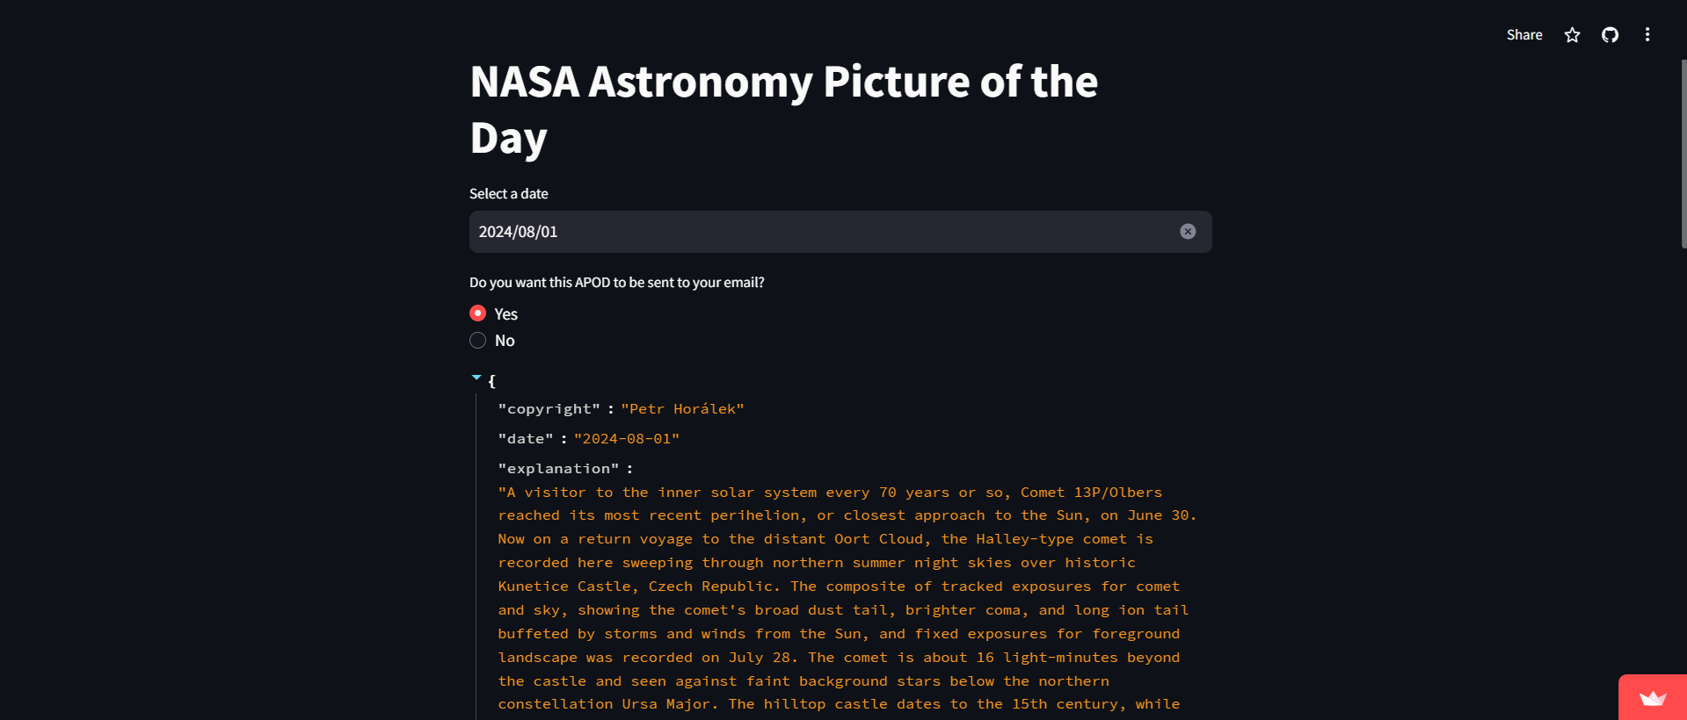The height and width of the screenshot is (720, 1687).
Task: Clear the selected date with the X icon
Action: pos(1188,232)
